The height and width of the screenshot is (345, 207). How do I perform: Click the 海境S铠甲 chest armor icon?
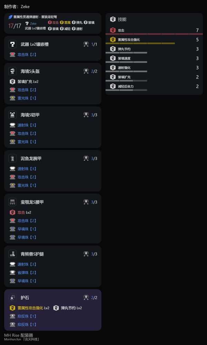coord(12,115)
